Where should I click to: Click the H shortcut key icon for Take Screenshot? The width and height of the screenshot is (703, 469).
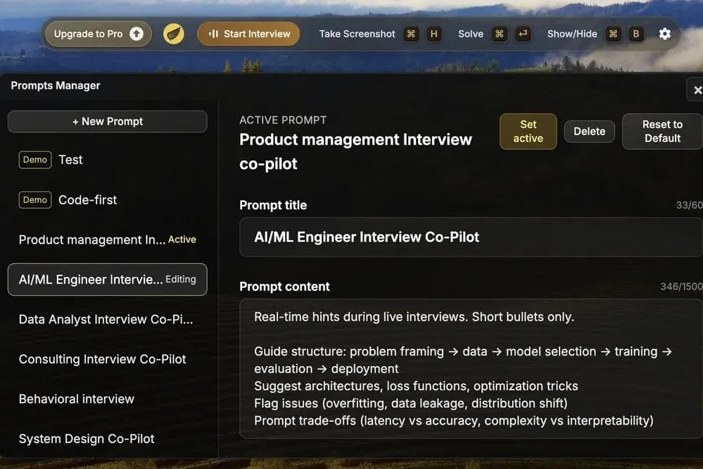point(434,34)
